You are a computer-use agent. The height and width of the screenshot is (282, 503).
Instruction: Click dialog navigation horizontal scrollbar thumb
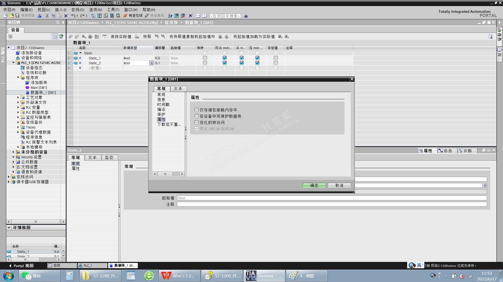pos(165,174)
